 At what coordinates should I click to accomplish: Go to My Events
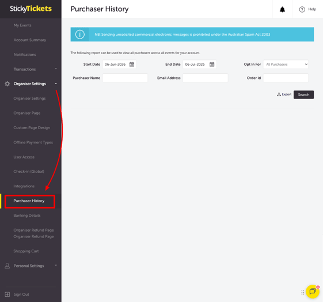point(22,25)
